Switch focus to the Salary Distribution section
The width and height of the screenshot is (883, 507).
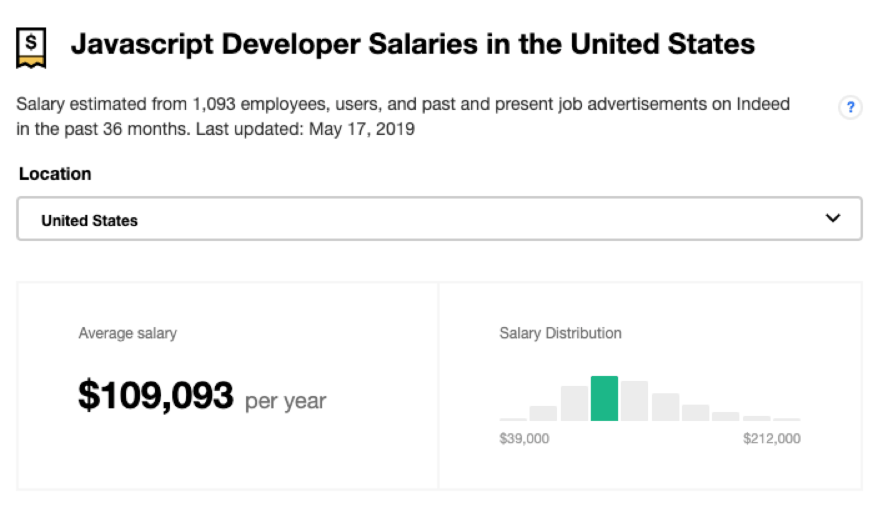point(560,333)
